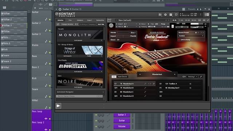Mute the Guitar 2 playlist track green light
Image resolution: width=233 pixels, height=131 pixels.
pyautogui.click(x=50, y=31)
